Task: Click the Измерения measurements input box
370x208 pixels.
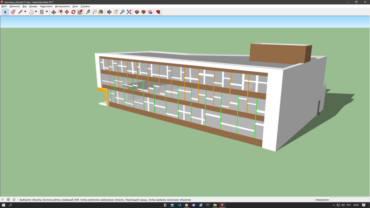Action: (x=350, y=200)
